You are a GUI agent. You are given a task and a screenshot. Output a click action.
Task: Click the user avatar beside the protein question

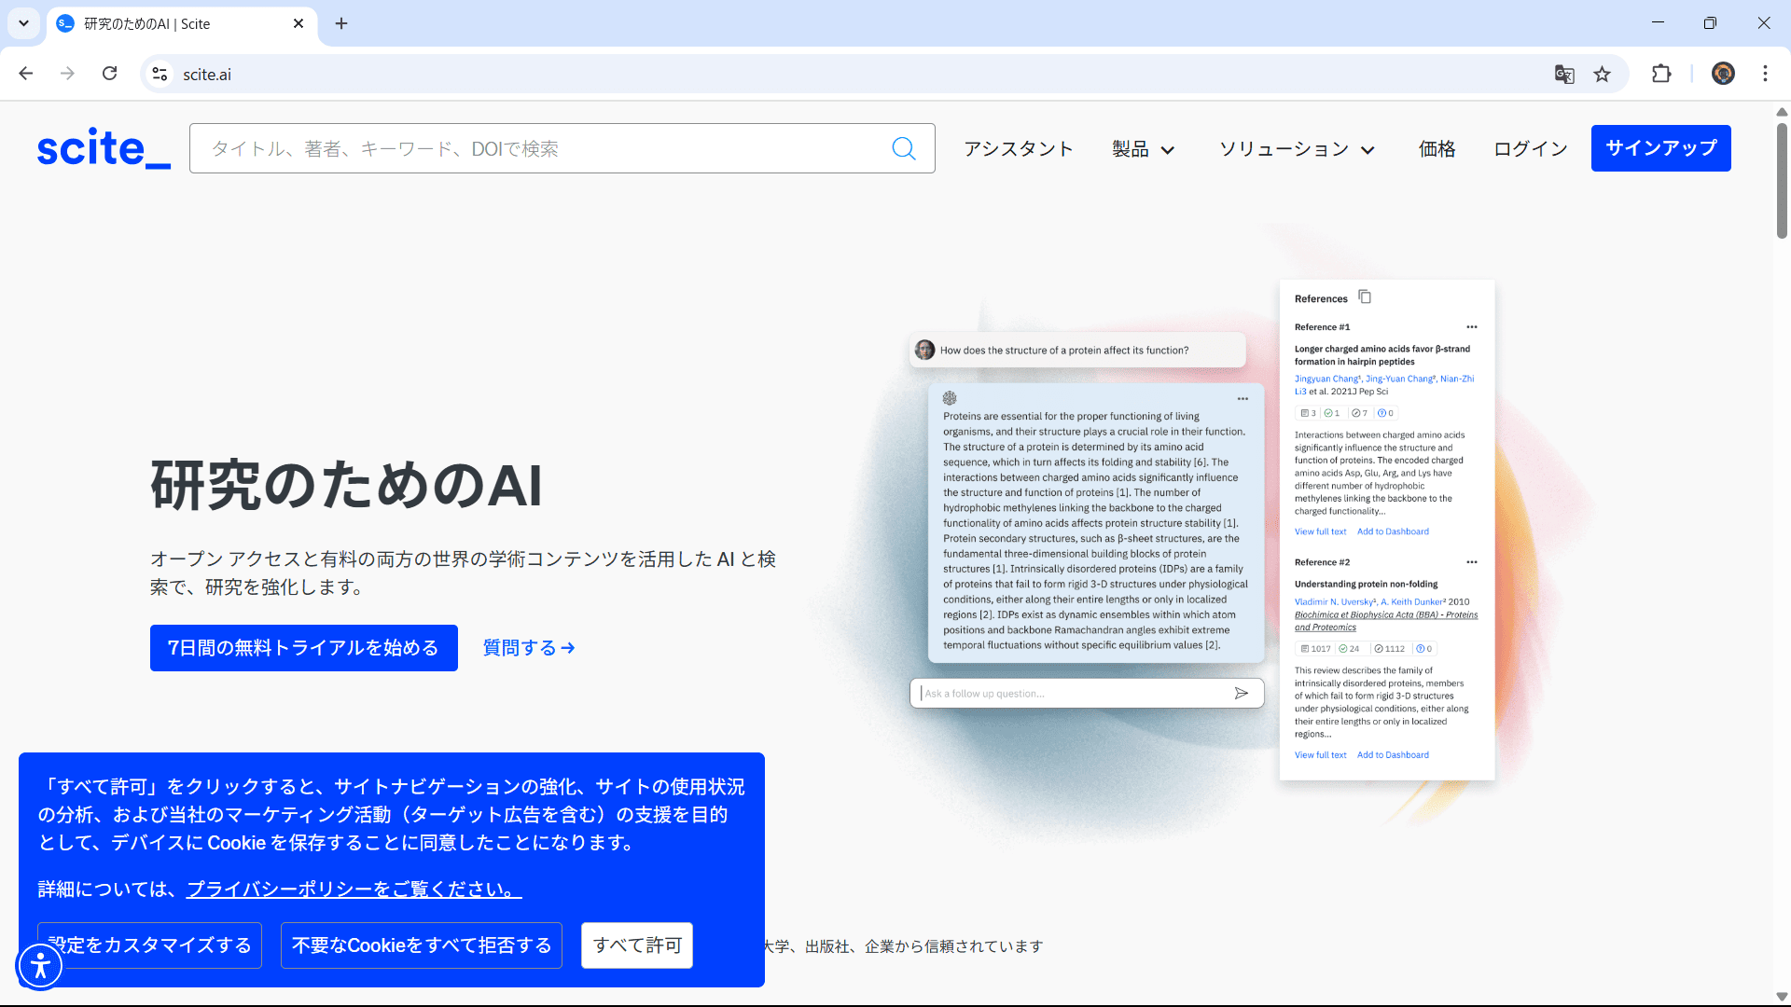[924, 350]
